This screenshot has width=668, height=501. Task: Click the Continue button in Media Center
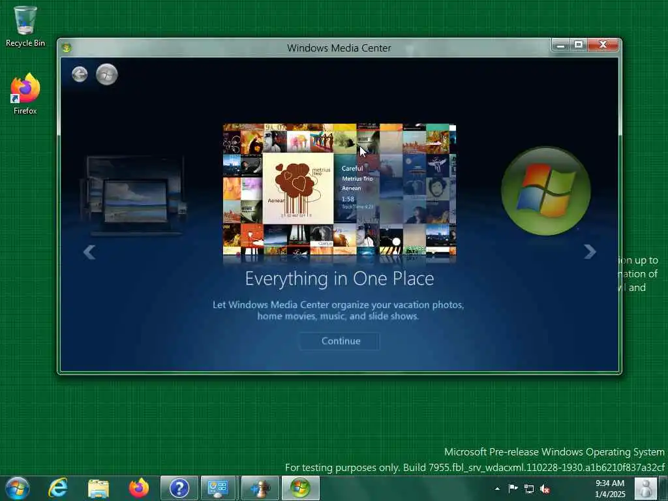coord(340,341)
